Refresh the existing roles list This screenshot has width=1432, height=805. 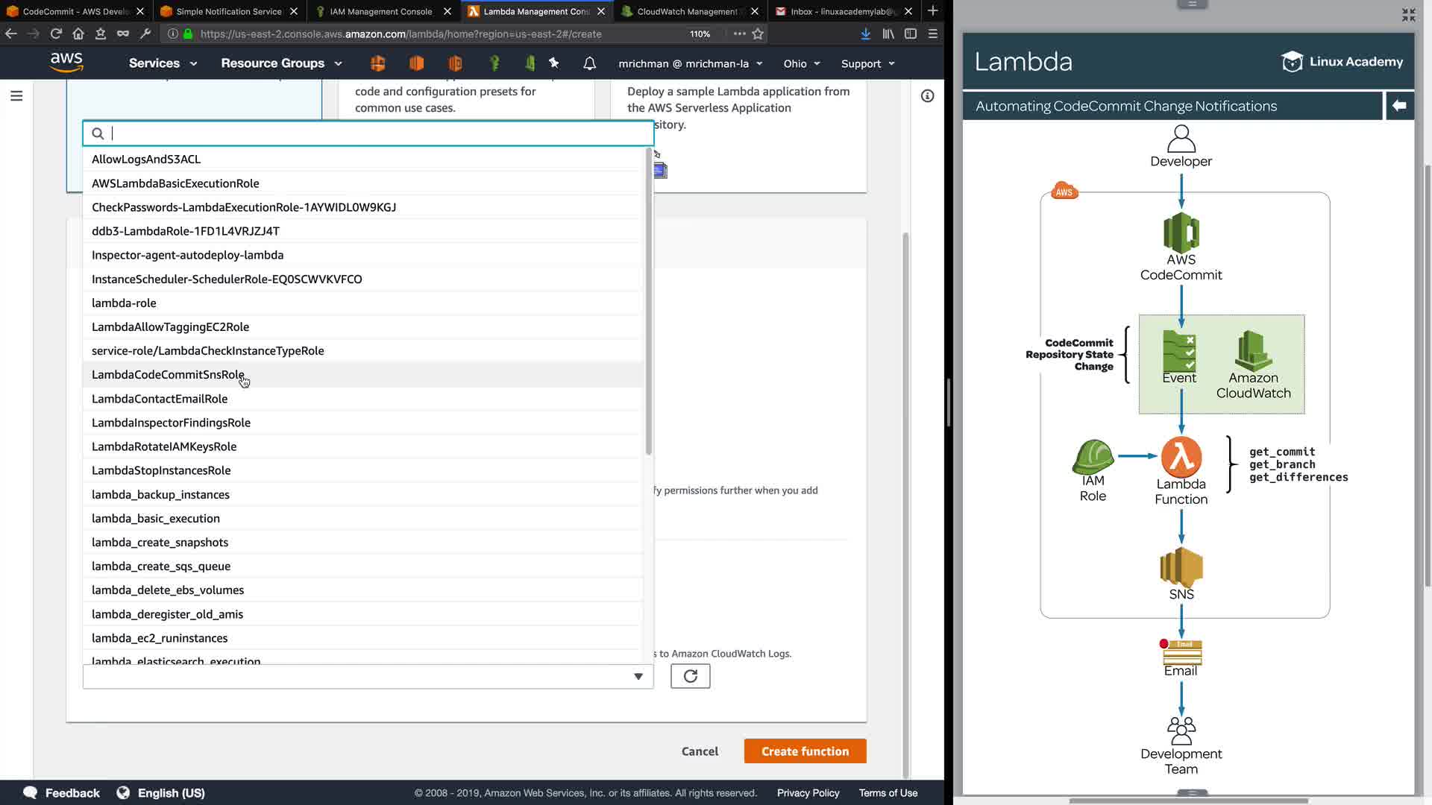point(690,676)
